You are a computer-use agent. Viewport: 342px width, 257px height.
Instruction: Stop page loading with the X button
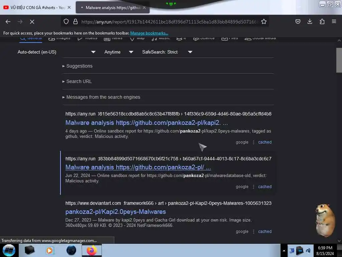(x=32, y=22)
